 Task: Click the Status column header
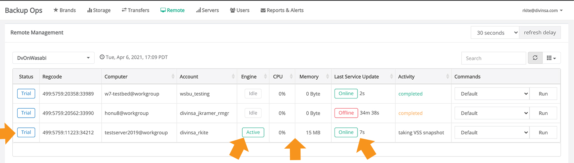click(26, 76)
